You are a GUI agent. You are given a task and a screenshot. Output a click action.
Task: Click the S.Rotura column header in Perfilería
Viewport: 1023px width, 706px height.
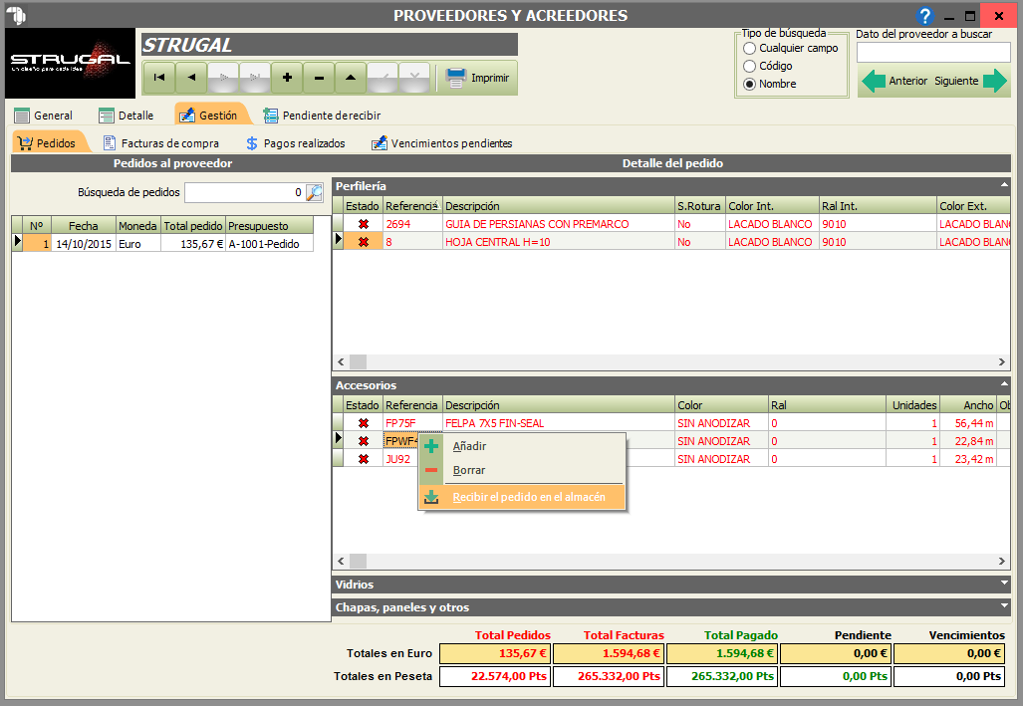698,206
